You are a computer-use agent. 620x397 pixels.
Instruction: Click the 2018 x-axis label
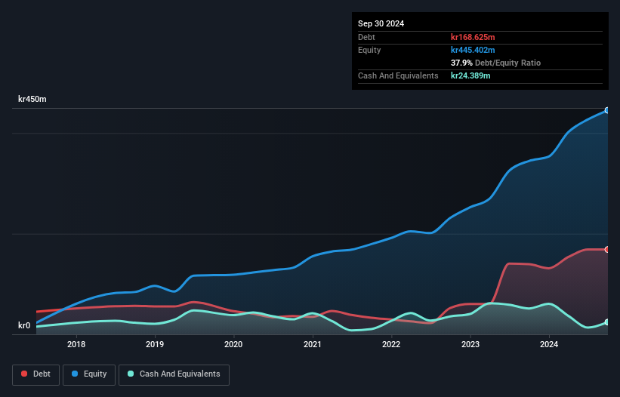click(76, 344)
